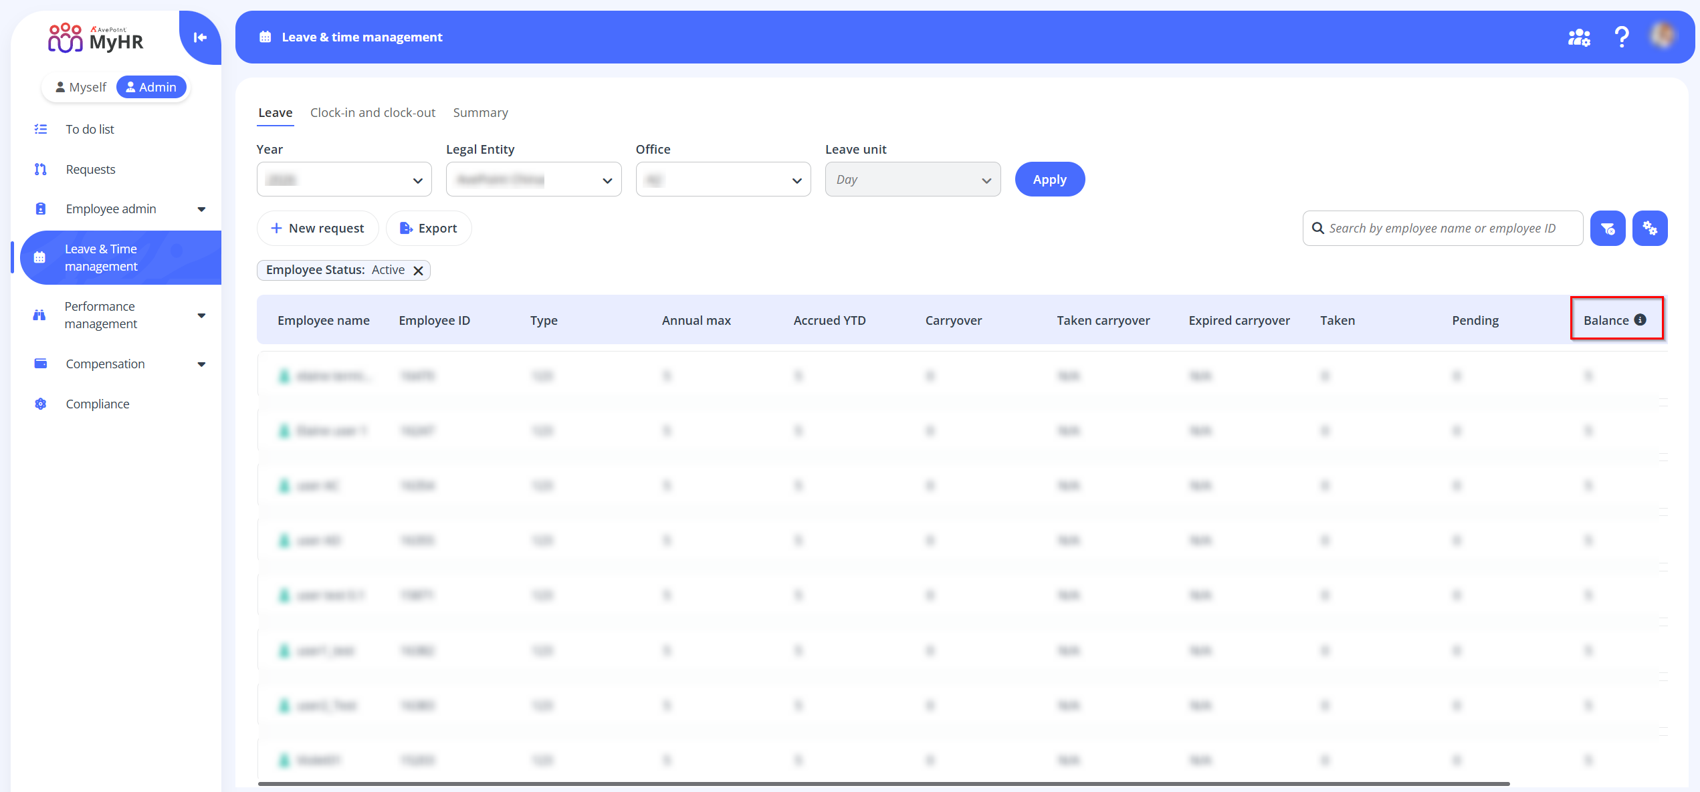The width and height of the screenshot is (1700, 792).
Task: Click the horizontal table scrollbar
Action: [x=883, y=783]
